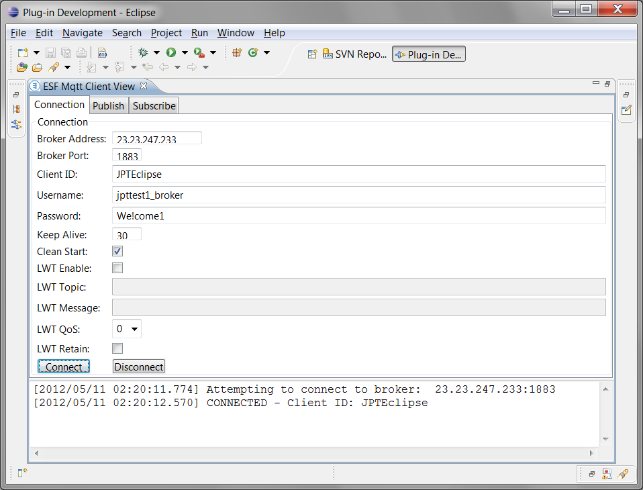The width and height of the screenshot is (643, 490).
Task: Click the bottom-right restore trim icon
Action: click(592, 474)
